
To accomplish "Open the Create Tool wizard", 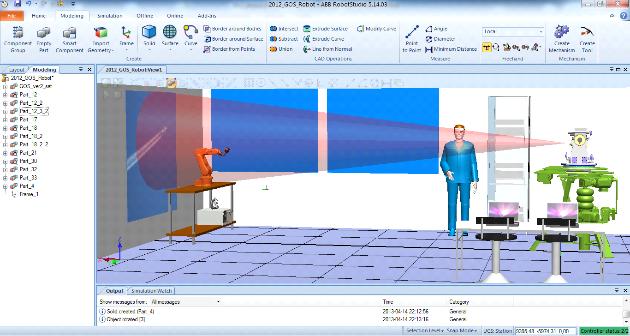I will pos(587,39).
